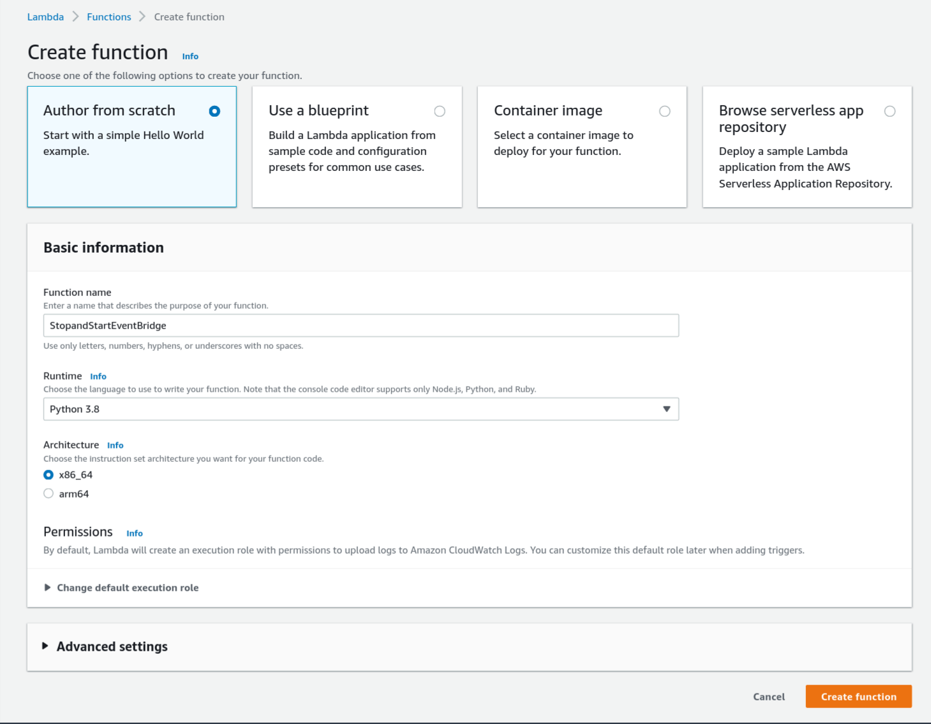Open the Permissions Info link
This screenshot has height=724, width=931.
pos(135,533)
